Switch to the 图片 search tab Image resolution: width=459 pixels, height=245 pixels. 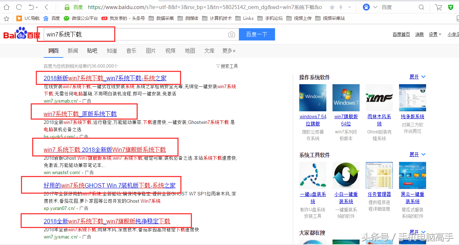[151, 51]
